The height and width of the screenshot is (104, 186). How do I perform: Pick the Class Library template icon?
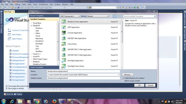click(64, 44)
